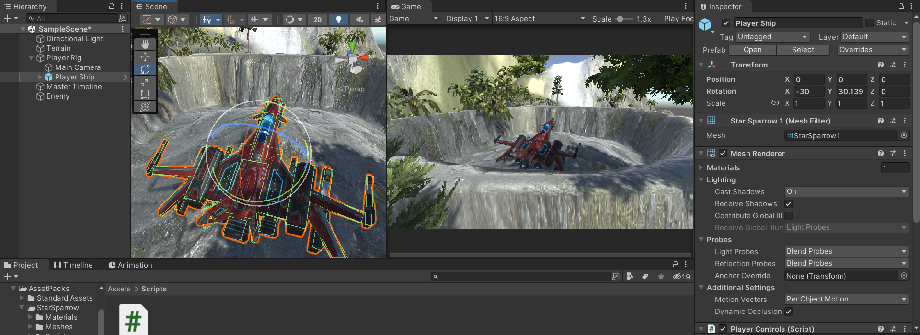The image size is (920, 335).
Task: Click the Anchor Override object picker
Action: pos(904,276)
